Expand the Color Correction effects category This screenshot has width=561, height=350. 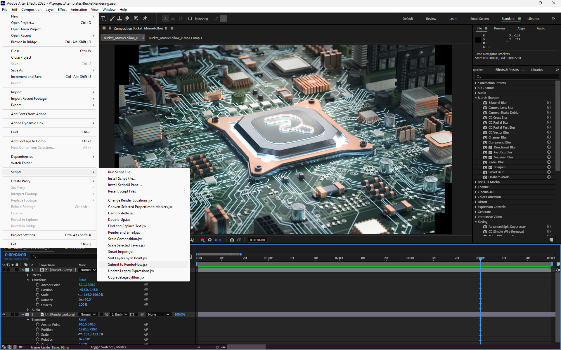(476, 197)
